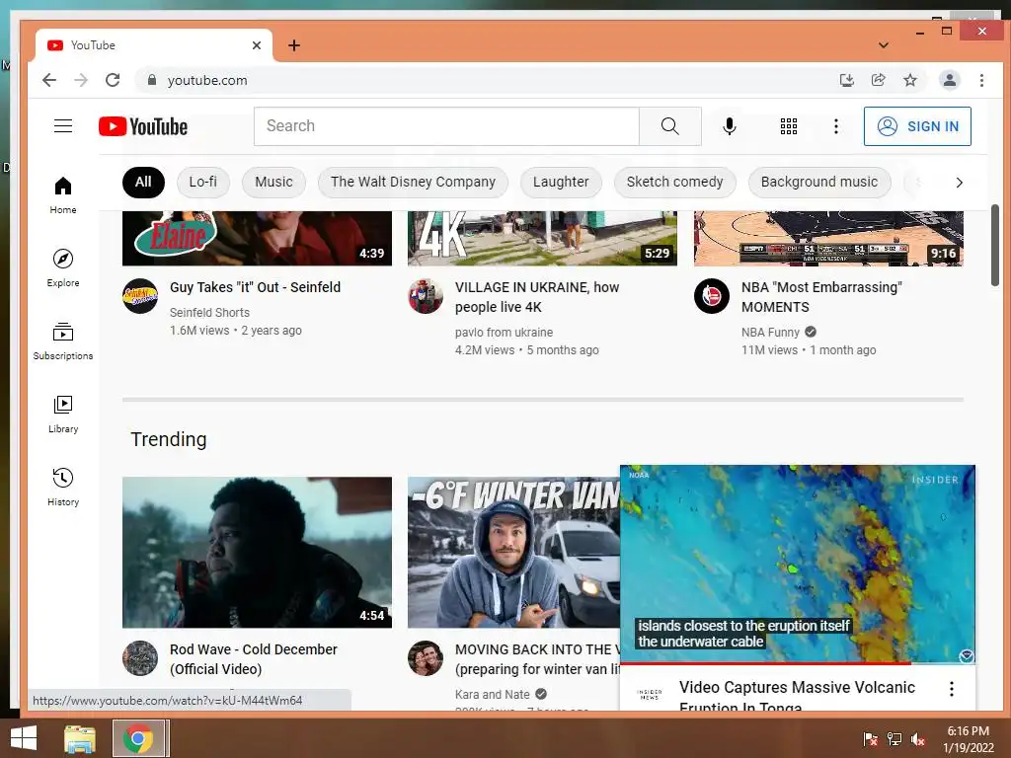This screenshot has height=758, width=1011.
Task: Open Kara and Nate channel avatar
Action: click(426, 658)
